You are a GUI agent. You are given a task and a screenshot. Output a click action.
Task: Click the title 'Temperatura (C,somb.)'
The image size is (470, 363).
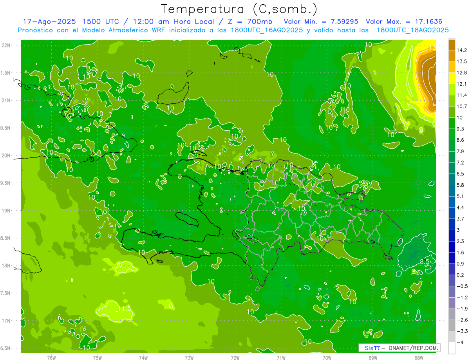pos(239,9)
